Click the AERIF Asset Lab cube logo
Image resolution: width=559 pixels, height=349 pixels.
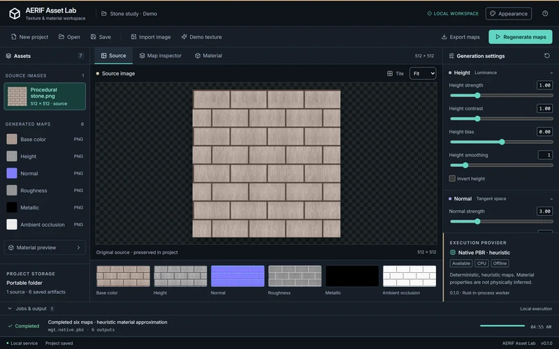pos(15,13)
